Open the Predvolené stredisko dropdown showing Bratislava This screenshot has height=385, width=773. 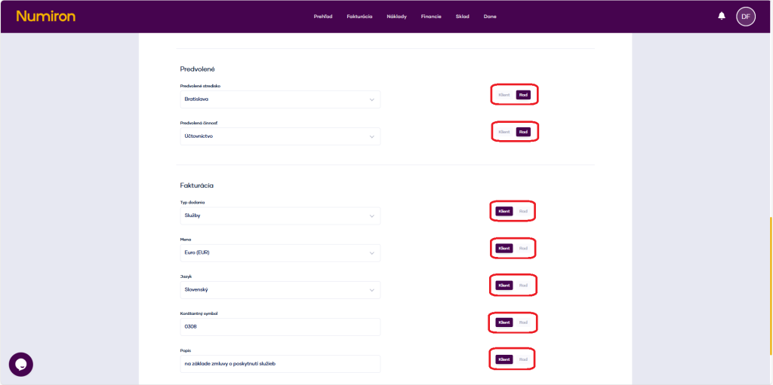click(279, 99)
